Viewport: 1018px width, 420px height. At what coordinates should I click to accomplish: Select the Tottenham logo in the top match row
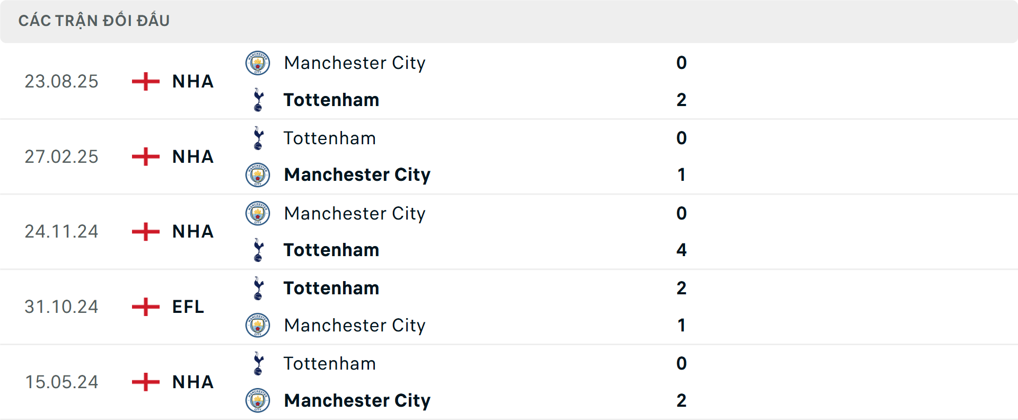258,100
